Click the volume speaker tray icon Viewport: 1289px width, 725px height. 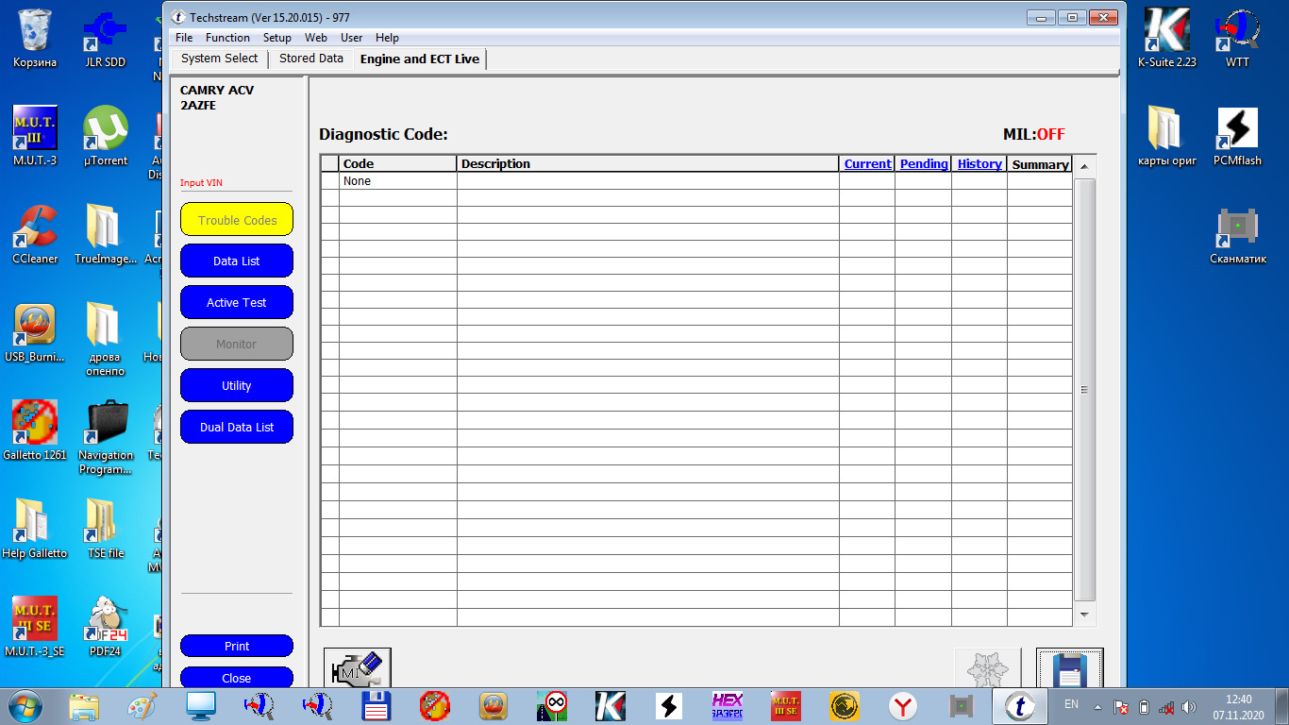(x=1189, y=706)
